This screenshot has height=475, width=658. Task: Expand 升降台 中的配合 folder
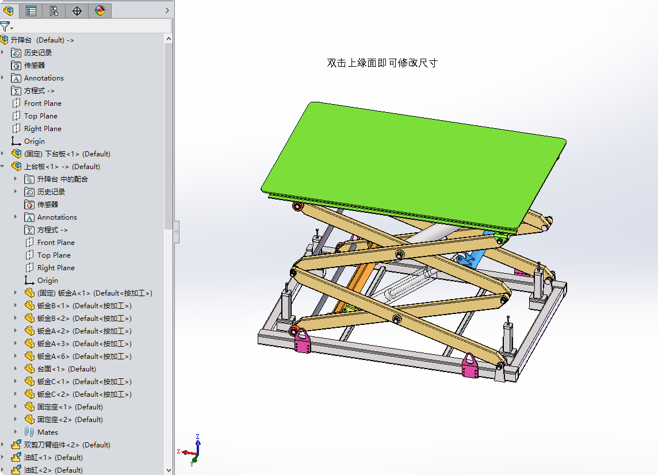(16, 179)
